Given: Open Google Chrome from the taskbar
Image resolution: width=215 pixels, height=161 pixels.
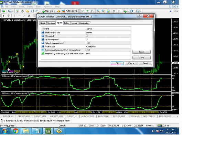Looking at the screenshot, I should click(x=15, y=131).
